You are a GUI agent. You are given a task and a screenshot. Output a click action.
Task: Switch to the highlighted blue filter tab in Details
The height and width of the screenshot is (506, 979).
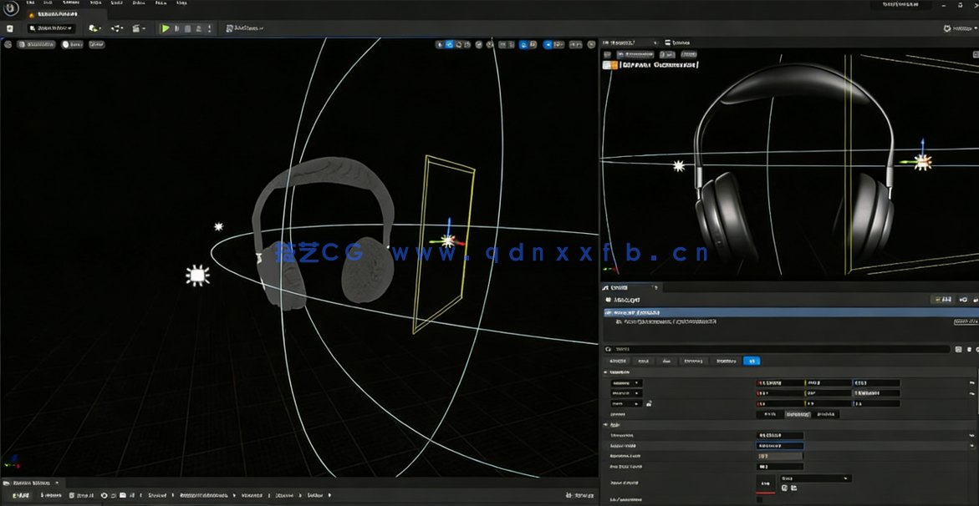pyautogui.click(x=751, y=361)
